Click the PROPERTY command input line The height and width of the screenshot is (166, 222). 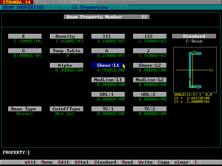(x=104, y=153)
